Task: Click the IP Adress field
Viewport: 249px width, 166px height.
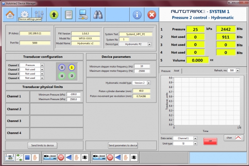Action: pos(35,33)
